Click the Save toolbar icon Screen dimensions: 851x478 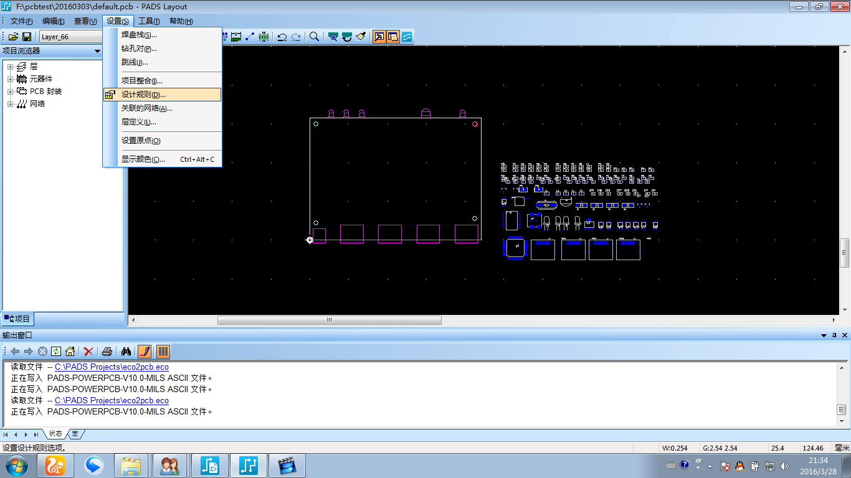point(27,37)
